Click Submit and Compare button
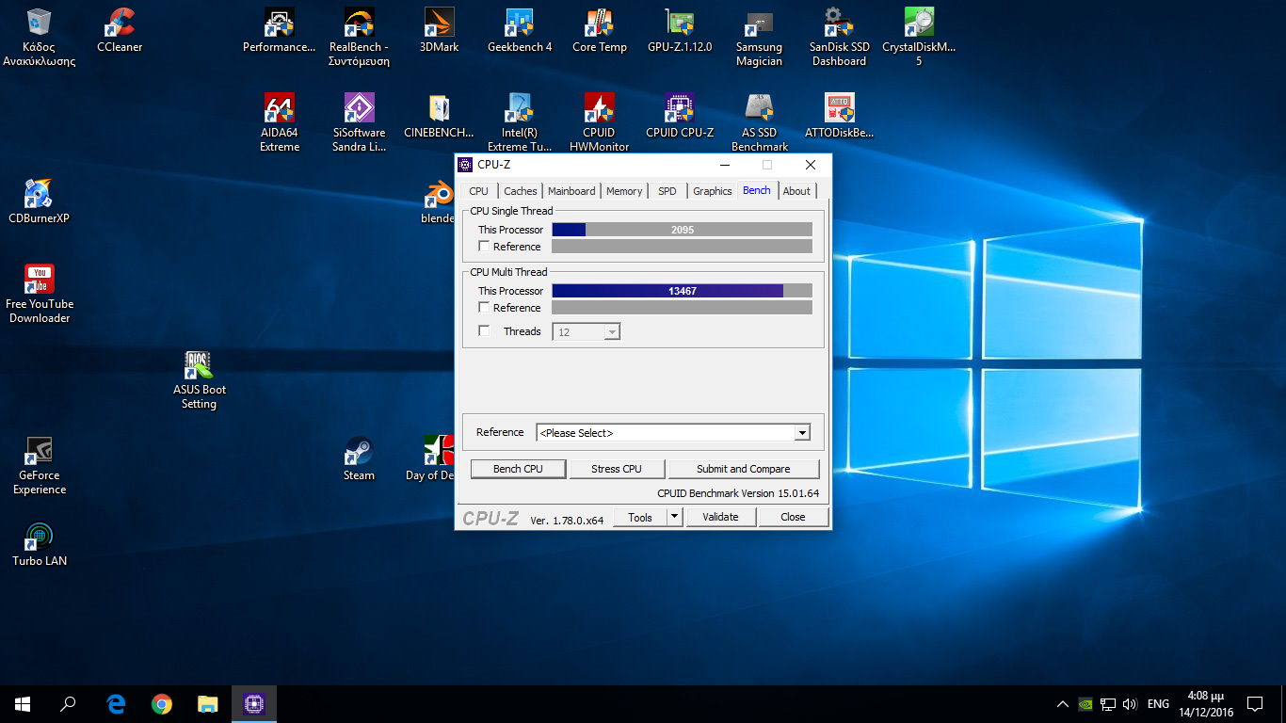The width and height of the screenshot is (1286, 723). (x=744, y=469)
